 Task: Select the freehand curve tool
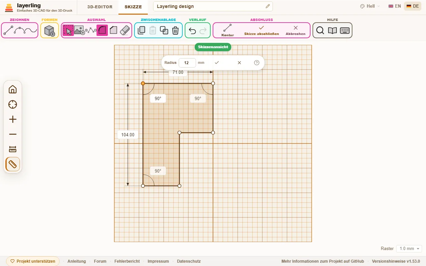[31, 31]
